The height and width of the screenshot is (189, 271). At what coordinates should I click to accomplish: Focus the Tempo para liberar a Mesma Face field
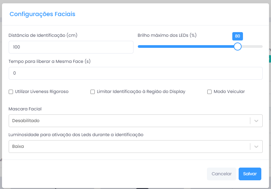(x=135, y=73)
